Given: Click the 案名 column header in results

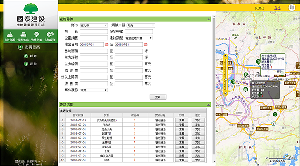Looking at the screenshot, I should 106,116.
